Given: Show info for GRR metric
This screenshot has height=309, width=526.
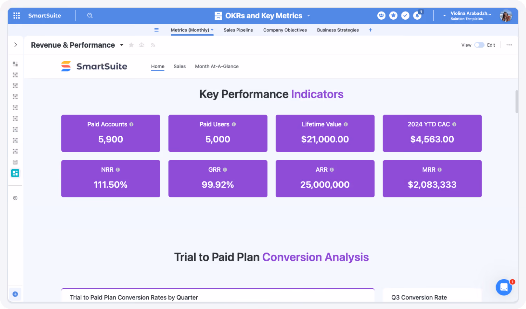Looking at the screenshot, I should pyautogui.click(x=225, y=170).
